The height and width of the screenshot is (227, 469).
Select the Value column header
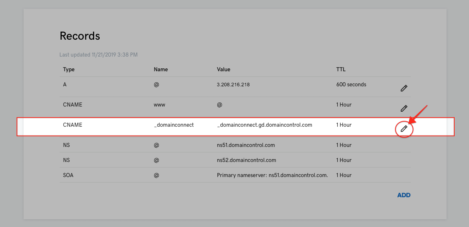coord(224,69)
